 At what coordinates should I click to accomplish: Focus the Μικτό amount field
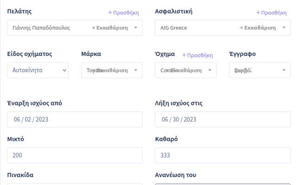75,155
